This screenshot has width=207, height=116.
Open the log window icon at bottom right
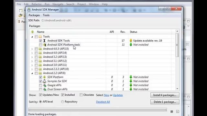(x=178, y=111)
